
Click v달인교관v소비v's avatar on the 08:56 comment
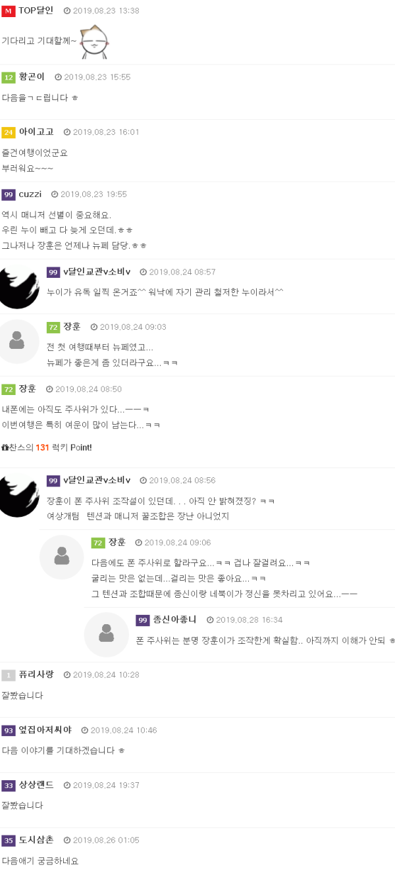point(17,495)
